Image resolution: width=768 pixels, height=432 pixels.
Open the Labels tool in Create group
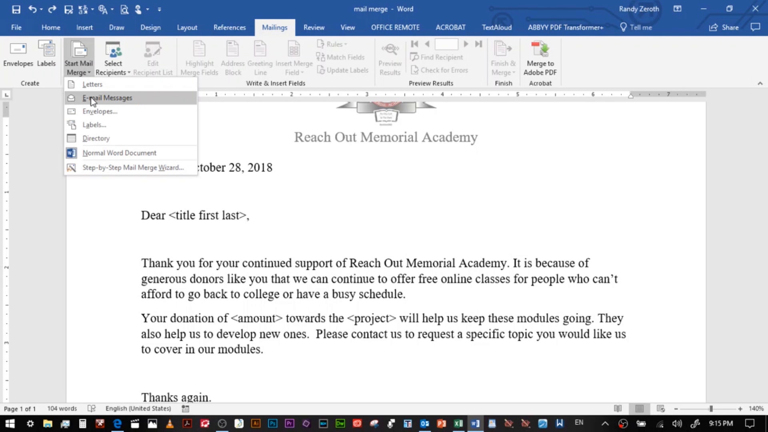[x=46, y=54]
